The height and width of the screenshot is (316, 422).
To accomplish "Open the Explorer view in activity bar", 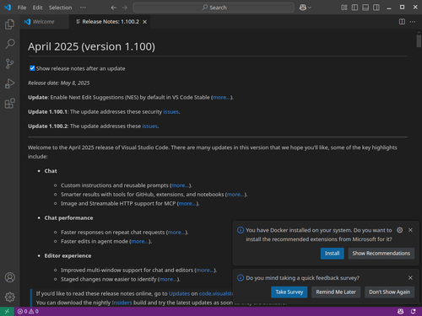I will click(10, 24).
